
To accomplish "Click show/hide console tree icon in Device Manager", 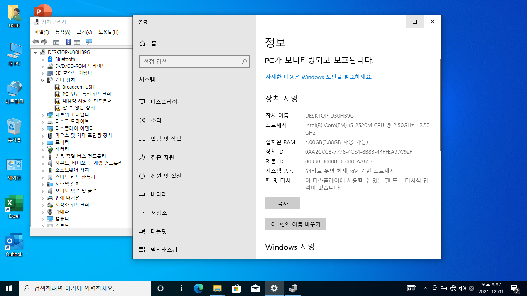I will pyautogui.click(x=56, y=42).
